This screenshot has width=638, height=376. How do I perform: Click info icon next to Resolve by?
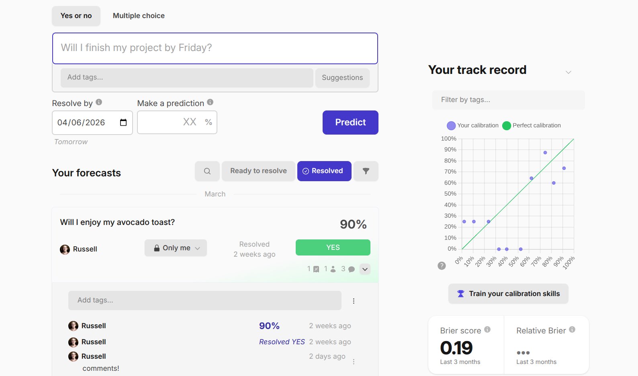99,102
